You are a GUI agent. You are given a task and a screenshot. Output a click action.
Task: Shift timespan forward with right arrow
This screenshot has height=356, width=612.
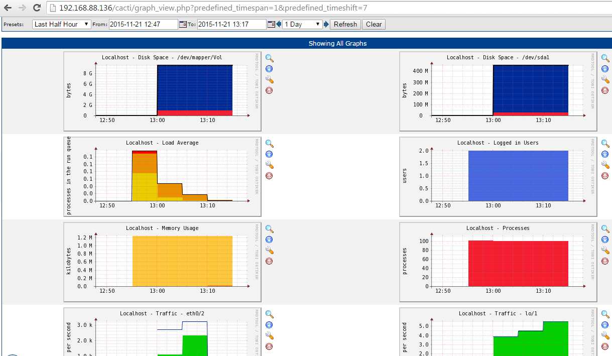coord(326,24)
